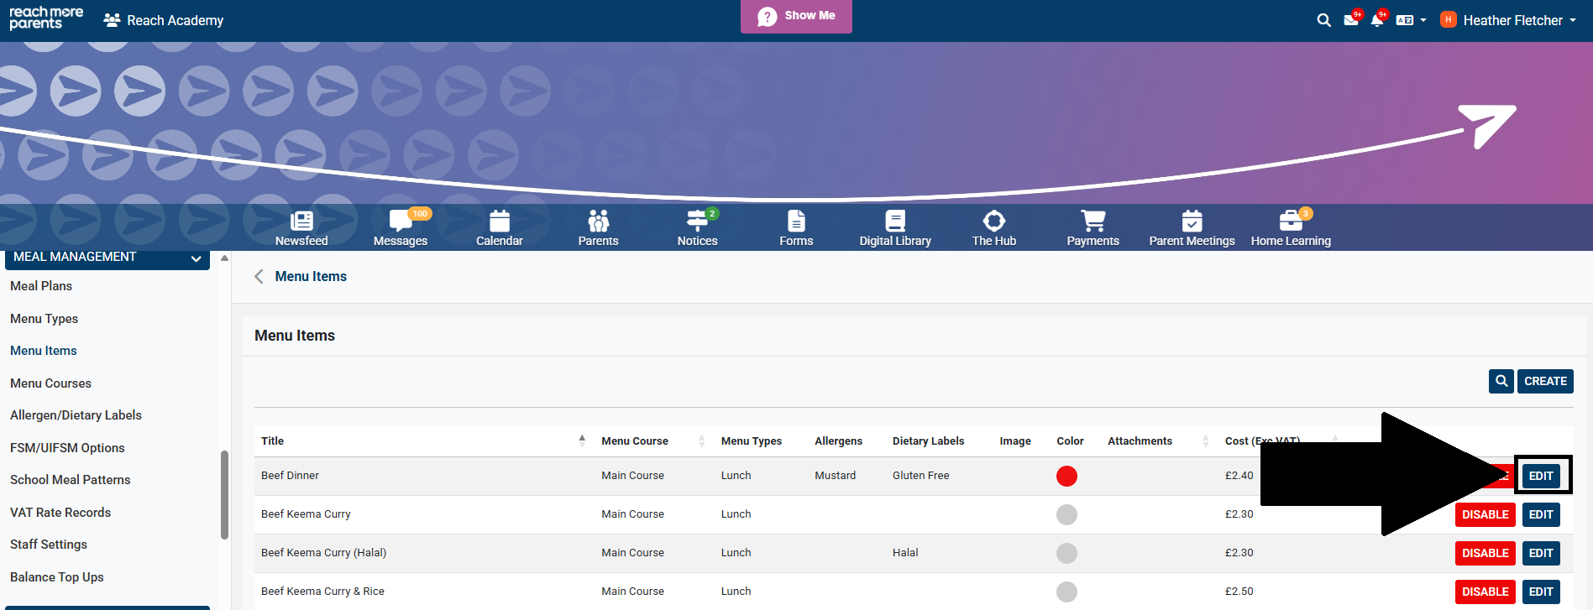Open the Digital Library icon

(895, 228)
